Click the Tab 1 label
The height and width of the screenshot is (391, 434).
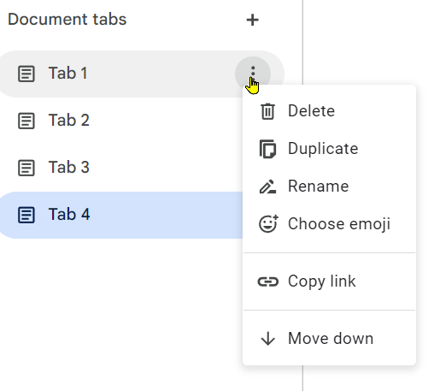tap(67, 74)
